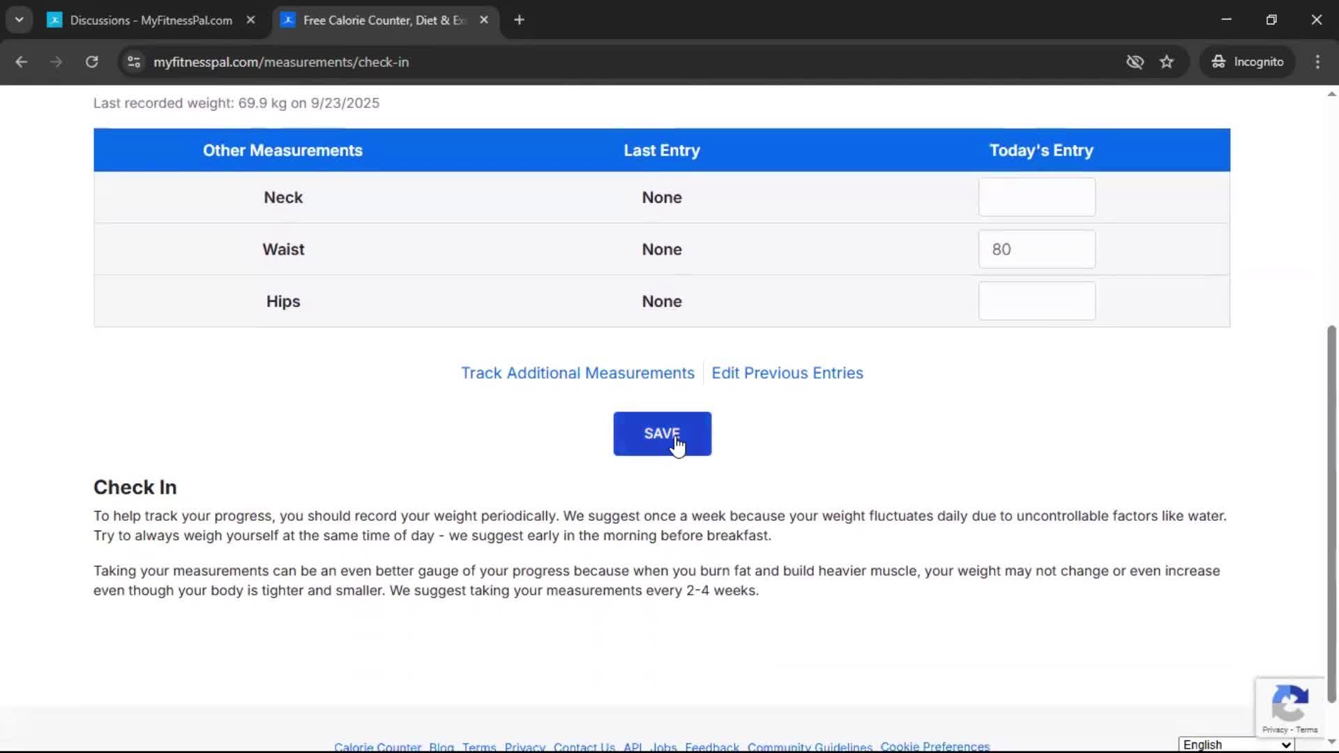The height and width of the screenshot is (753, 1339).
Task: Click the third-party cookies blocked eye icon
Action: pyautogui.click(x=1135, y=62)
